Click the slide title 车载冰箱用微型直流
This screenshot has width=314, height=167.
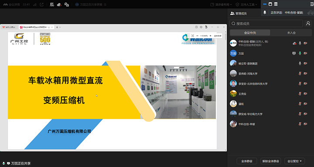[65, 80]
